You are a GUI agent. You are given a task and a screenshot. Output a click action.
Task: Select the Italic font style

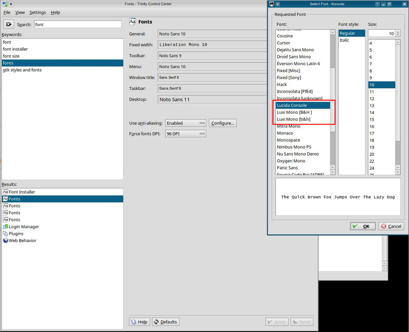tap(352, 40)
